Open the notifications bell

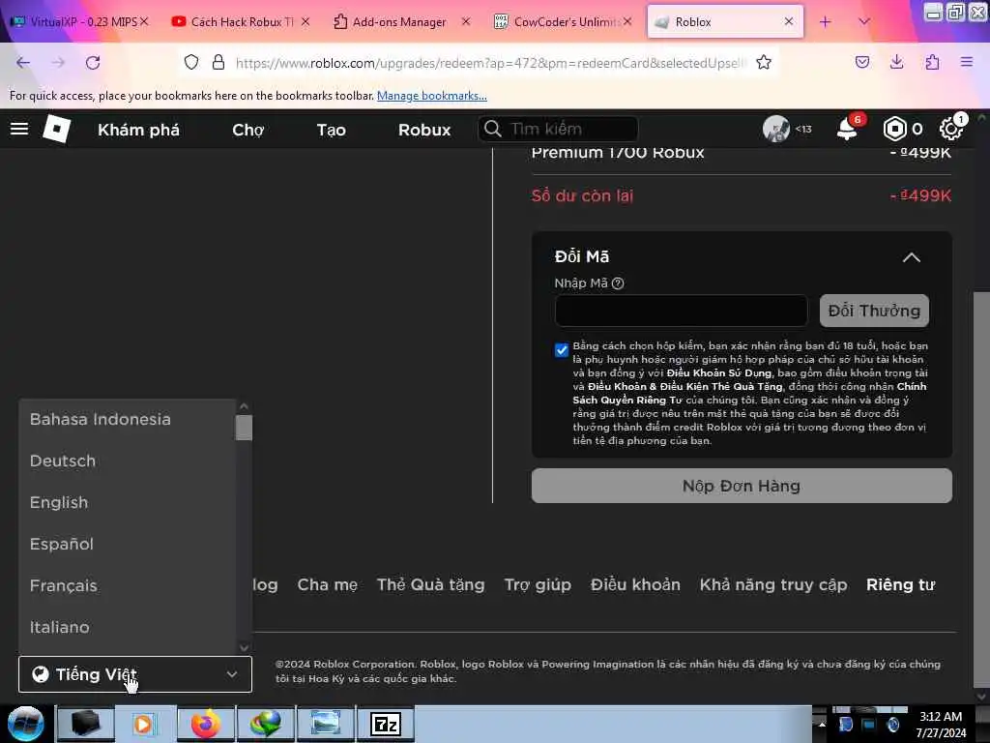coord(847,130)
